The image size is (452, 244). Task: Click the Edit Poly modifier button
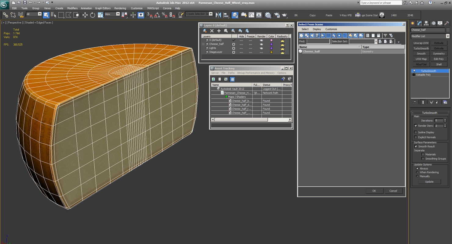tap(439, 59)
